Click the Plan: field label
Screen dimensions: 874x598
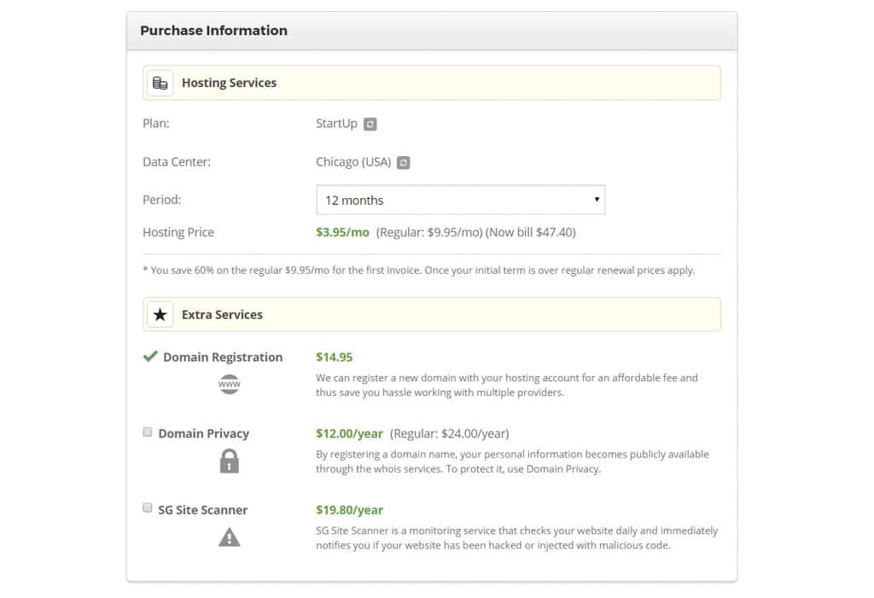(156, 124)
